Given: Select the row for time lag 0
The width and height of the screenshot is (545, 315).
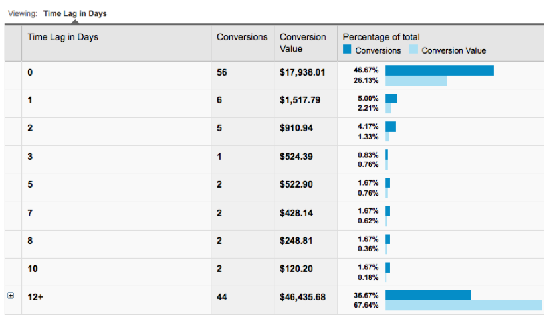Looking at the screenshot, I should point(30,72).
